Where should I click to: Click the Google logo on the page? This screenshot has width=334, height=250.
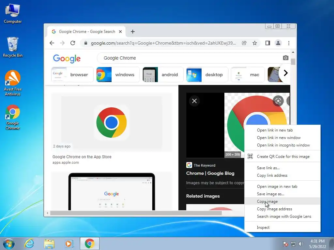click(x=67, y=59)
